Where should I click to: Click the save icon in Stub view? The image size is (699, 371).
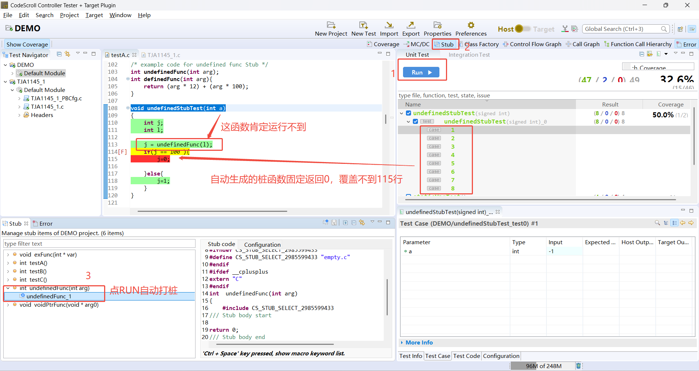point(334,222)
